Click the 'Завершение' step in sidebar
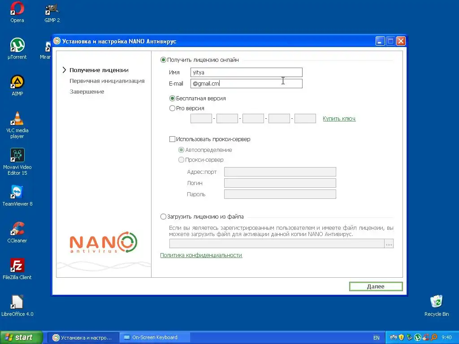 point(87,91)
